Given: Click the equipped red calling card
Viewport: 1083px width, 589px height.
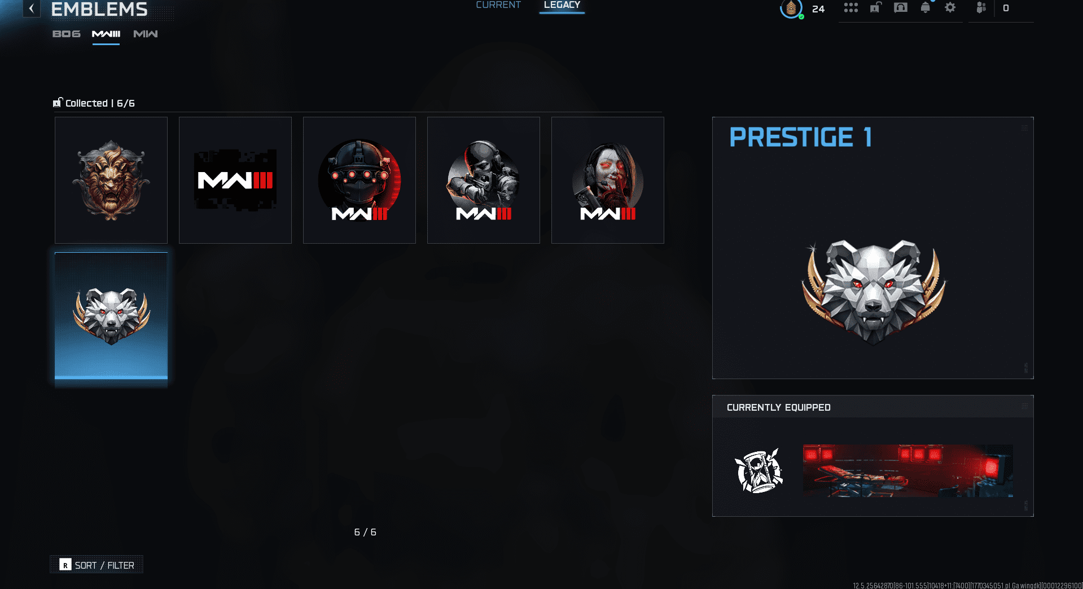Looking at the screenshot, I should coord(907,471).
